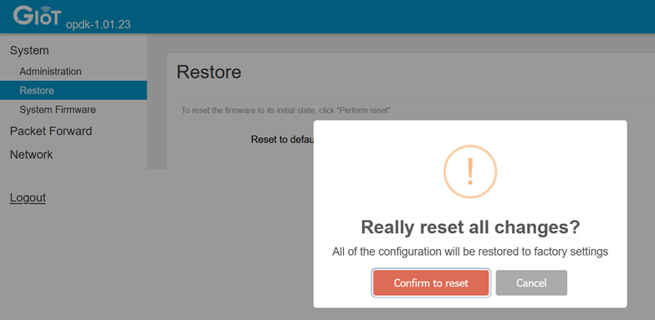Click the GIoT logo in the header

pos(37,15)
